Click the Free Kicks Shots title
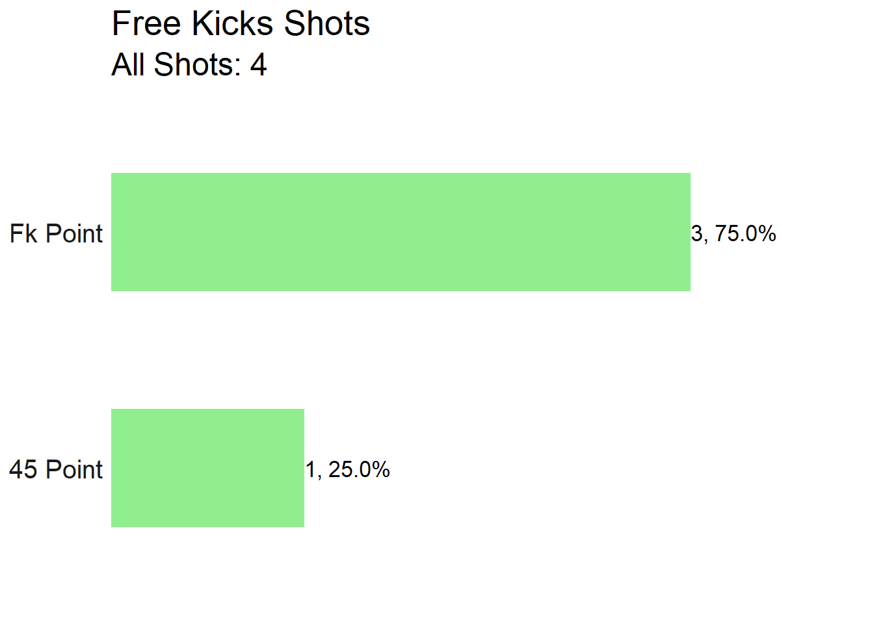 (x=241, y=24)
